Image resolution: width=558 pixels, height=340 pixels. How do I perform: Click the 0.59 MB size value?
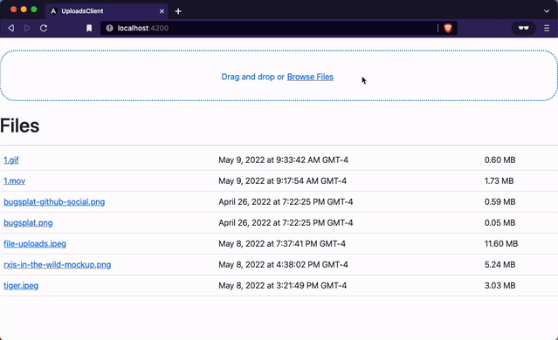click(x=500, y=201)
